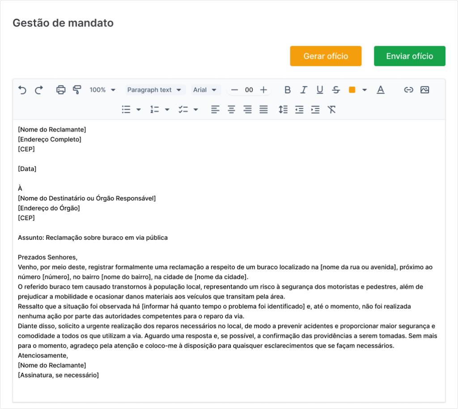Viewport: 458px width, 409px height.
Task: Insert a link with the chain icon
Action: [x=408, y=90]
